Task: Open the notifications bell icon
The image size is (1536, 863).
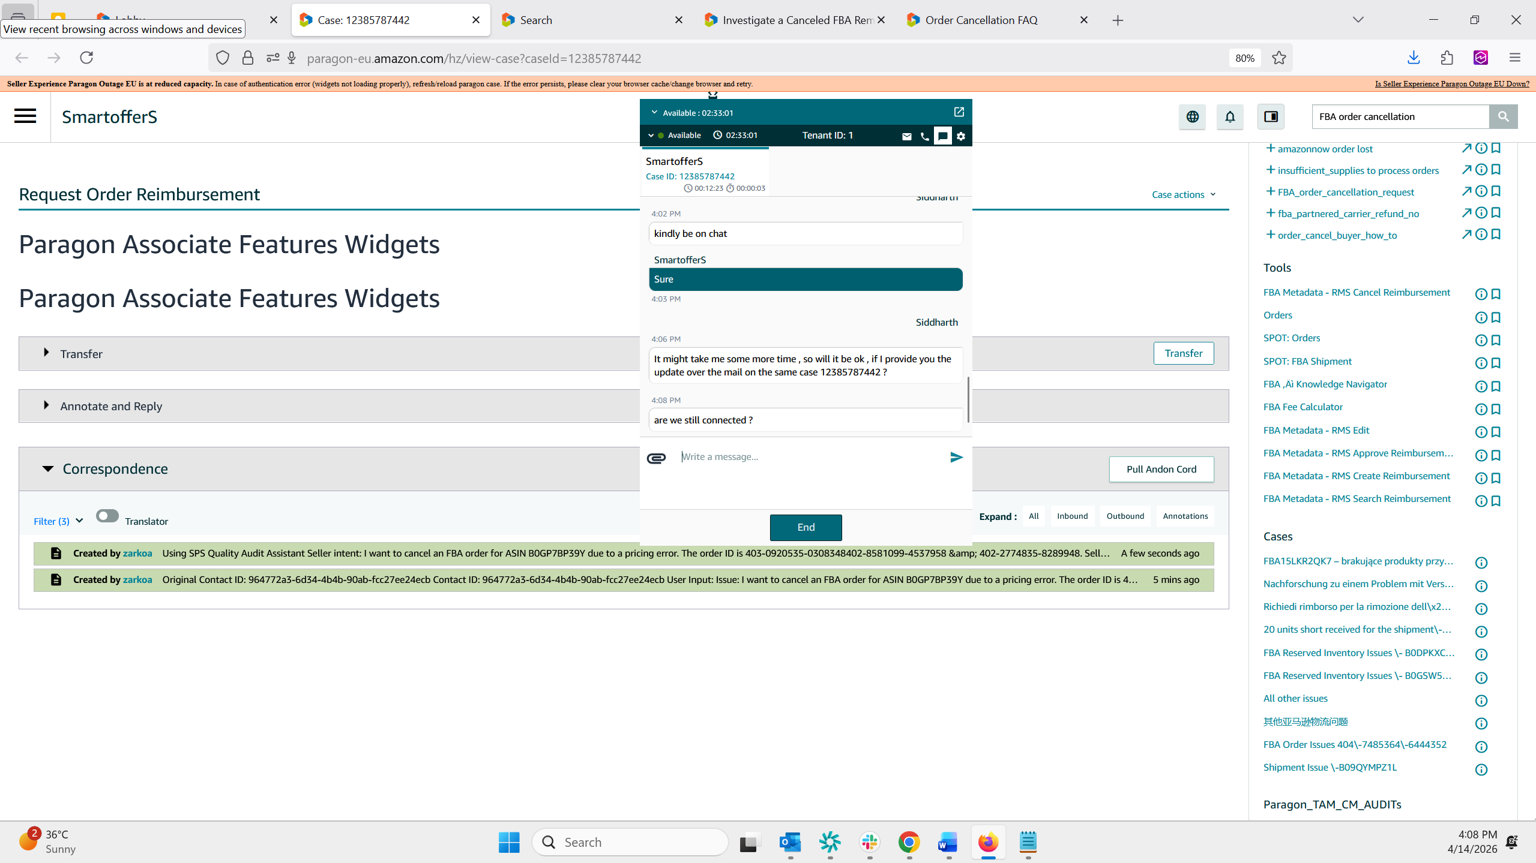Action: coord(1229,117)
